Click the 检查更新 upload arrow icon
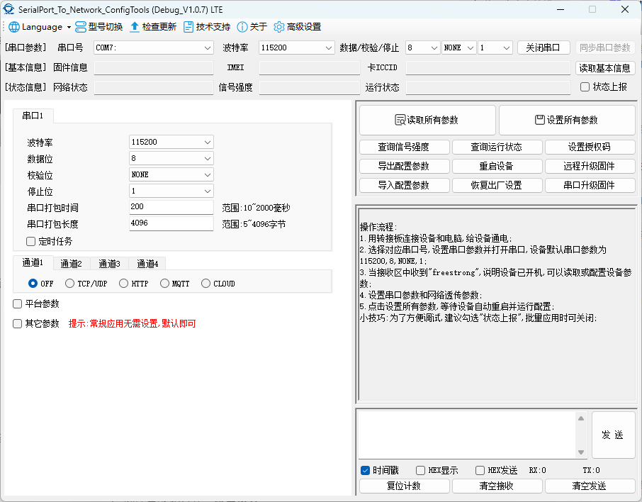642x502 pixels. (135, 27)
